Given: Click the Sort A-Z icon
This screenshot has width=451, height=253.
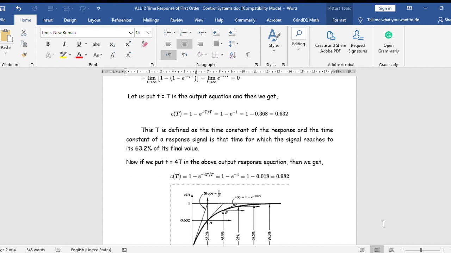Looking at the screenshot, I should pyautogui.click(x=233, y=55).
